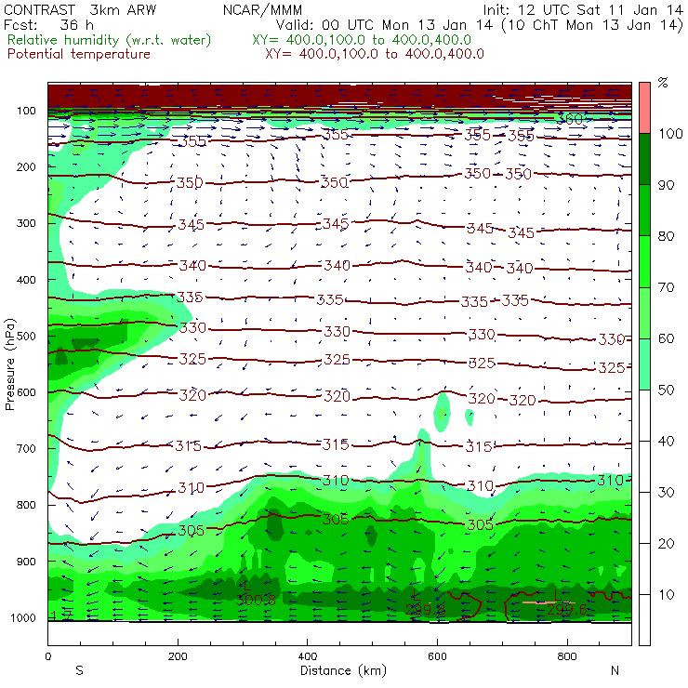Pick the 50–60% mint green colorbar segment
The image size is (688, 688).
pos(644,364)
